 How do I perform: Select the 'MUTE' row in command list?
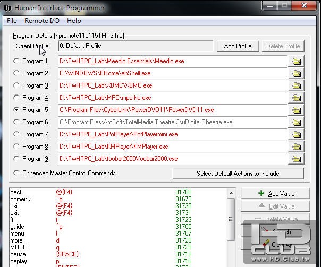coord(118,247)
